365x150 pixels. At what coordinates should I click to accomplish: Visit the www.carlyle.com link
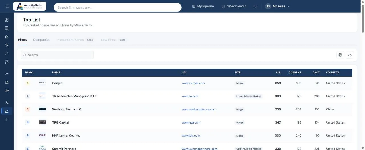(193, 83)
